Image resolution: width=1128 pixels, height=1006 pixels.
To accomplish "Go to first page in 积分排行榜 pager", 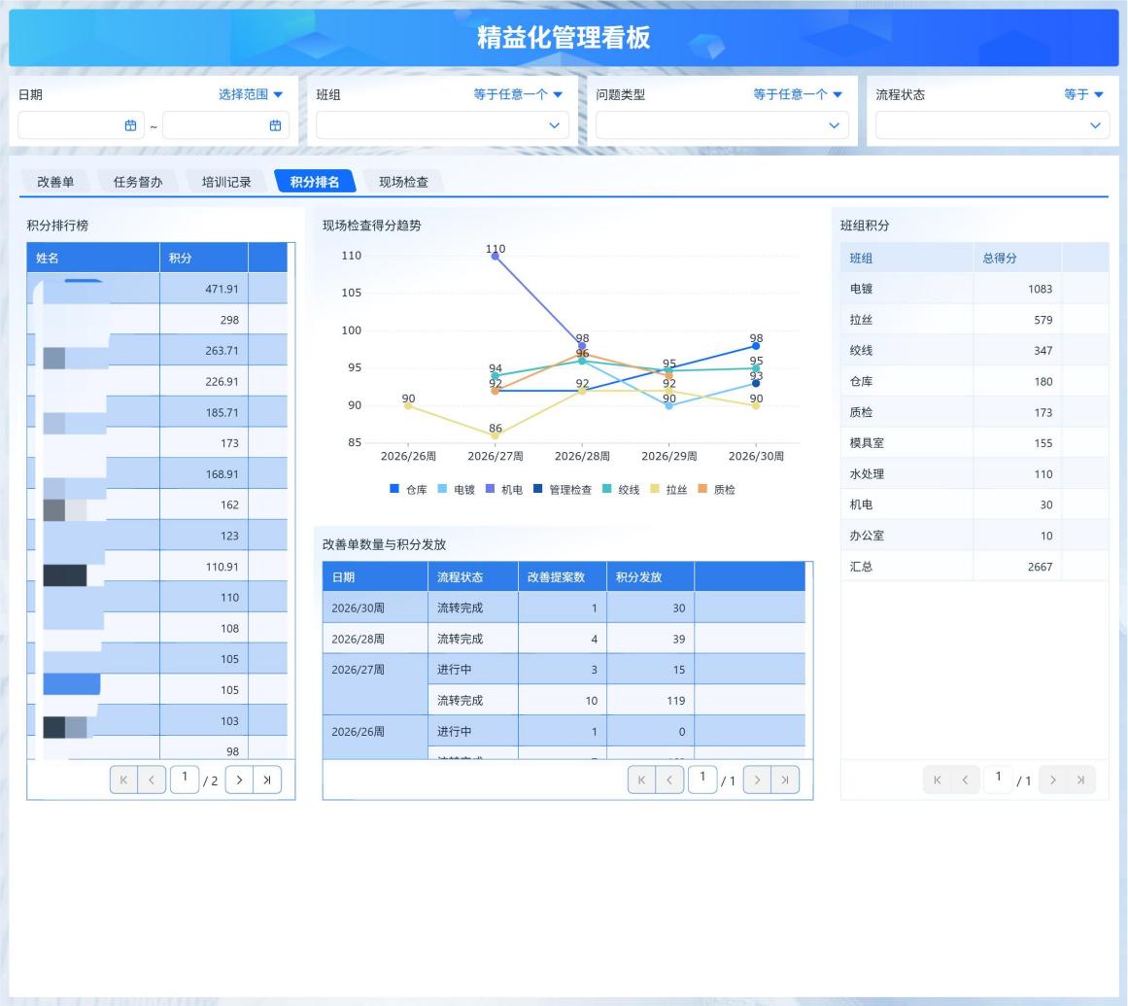I will pos(123,780).
